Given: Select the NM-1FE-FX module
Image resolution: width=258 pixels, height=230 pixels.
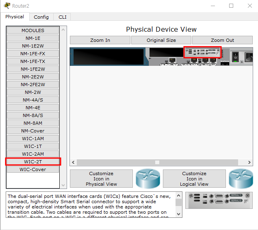Looking at the screenshot, I should (33, 54).
